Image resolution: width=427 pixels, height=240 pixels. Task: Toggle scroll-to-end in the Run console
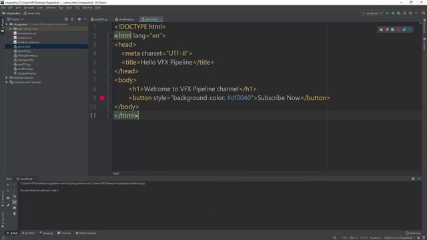[x=15, y=202]
